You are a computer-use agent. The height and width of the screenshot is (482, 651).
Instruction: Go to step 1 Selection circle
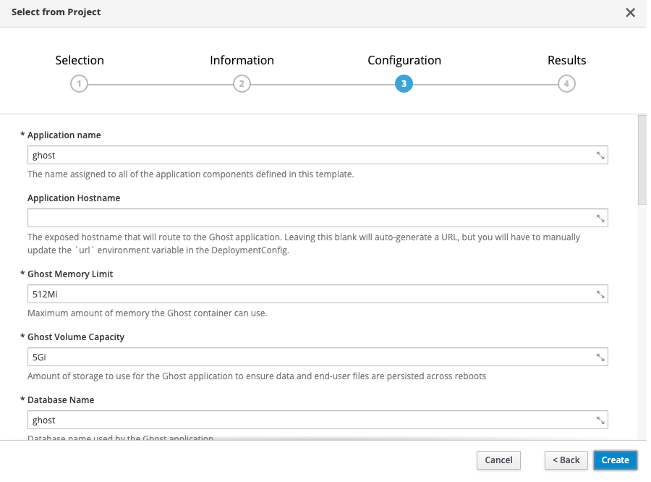tap(80, 84)
